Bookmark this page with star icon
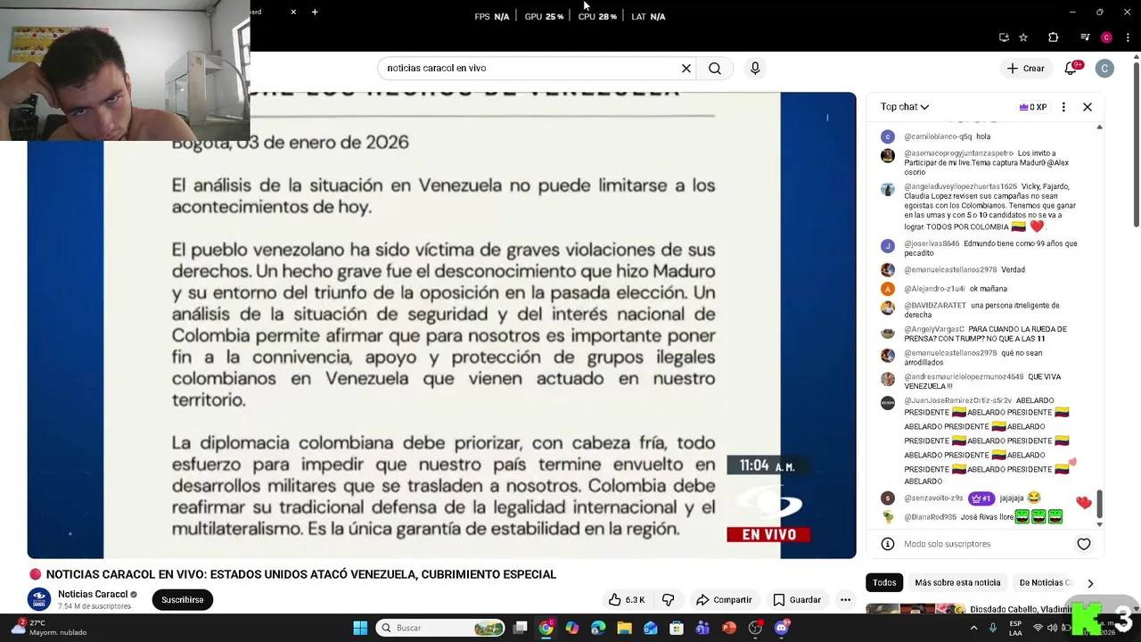1141x642 pixels. tap(1023, 37)
